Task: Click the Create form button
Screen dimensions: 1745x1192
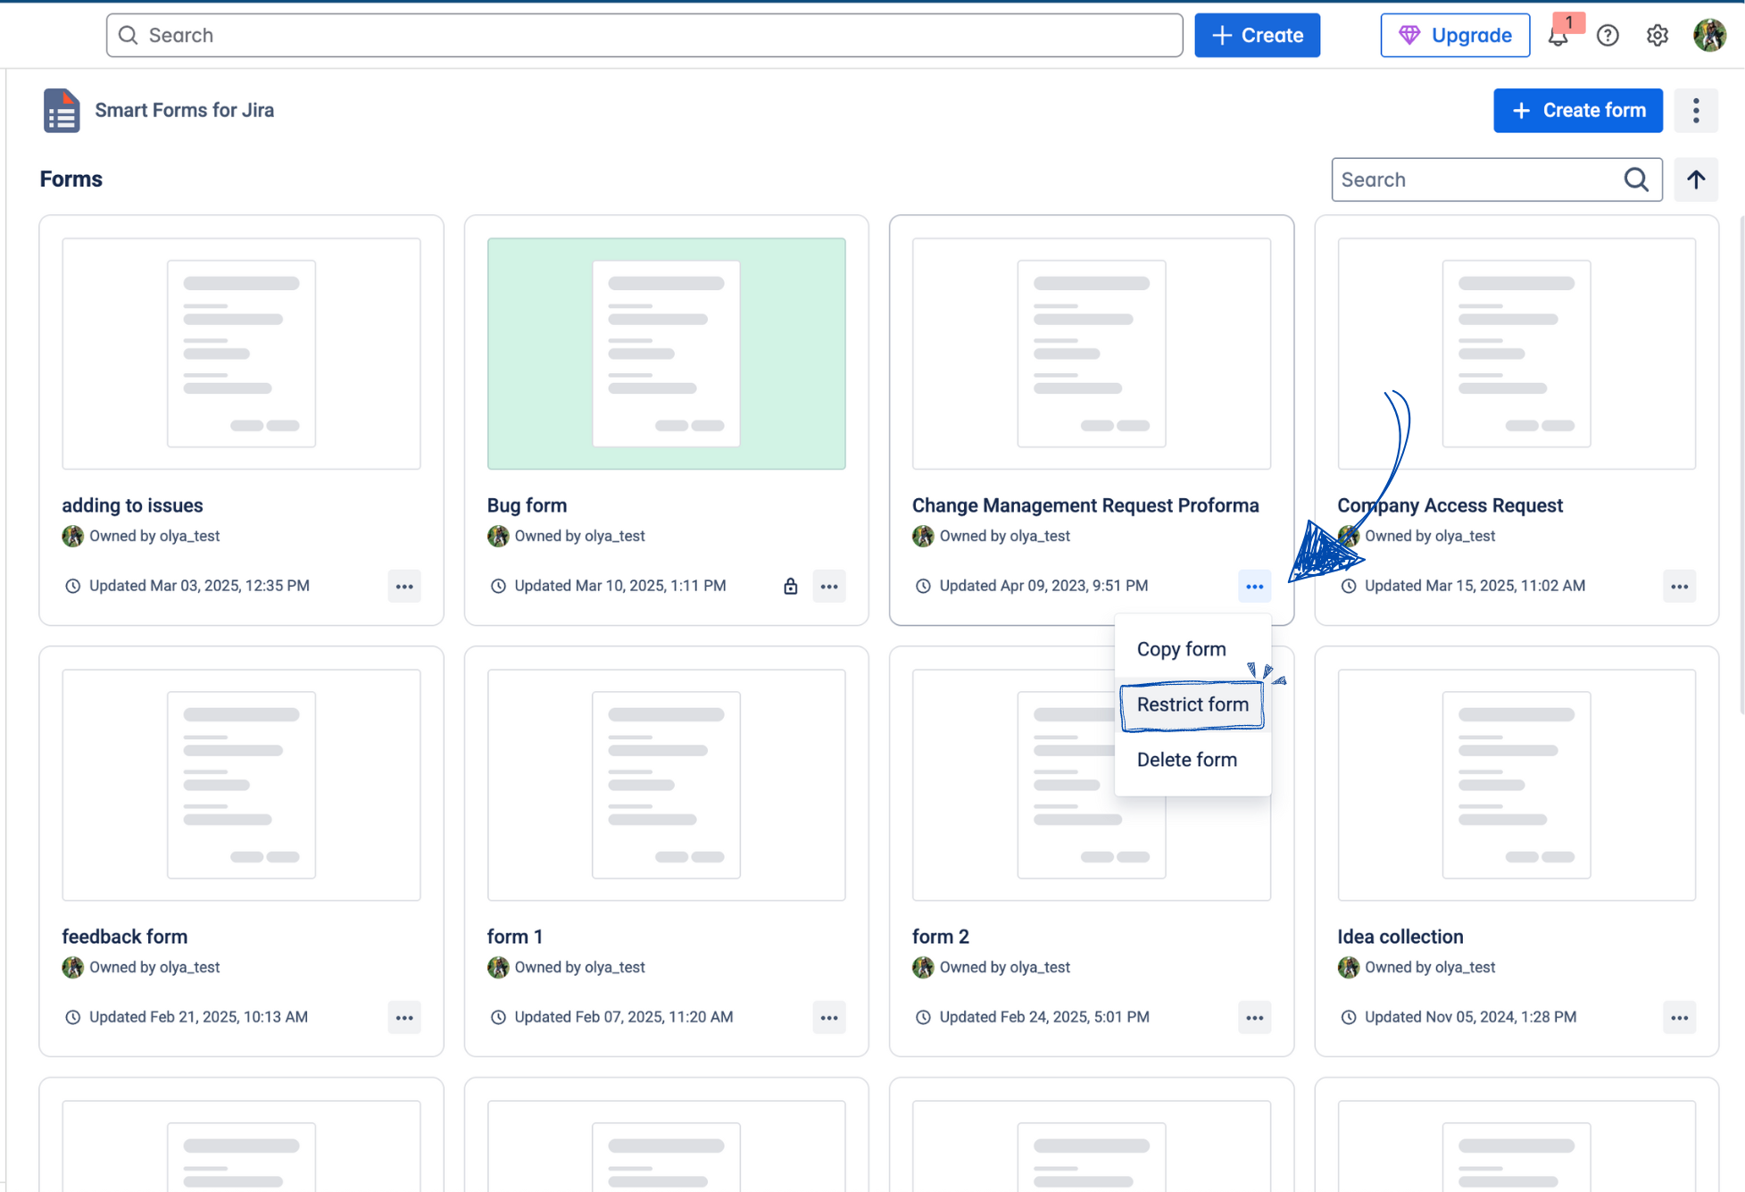Action: click(1577, 111)
